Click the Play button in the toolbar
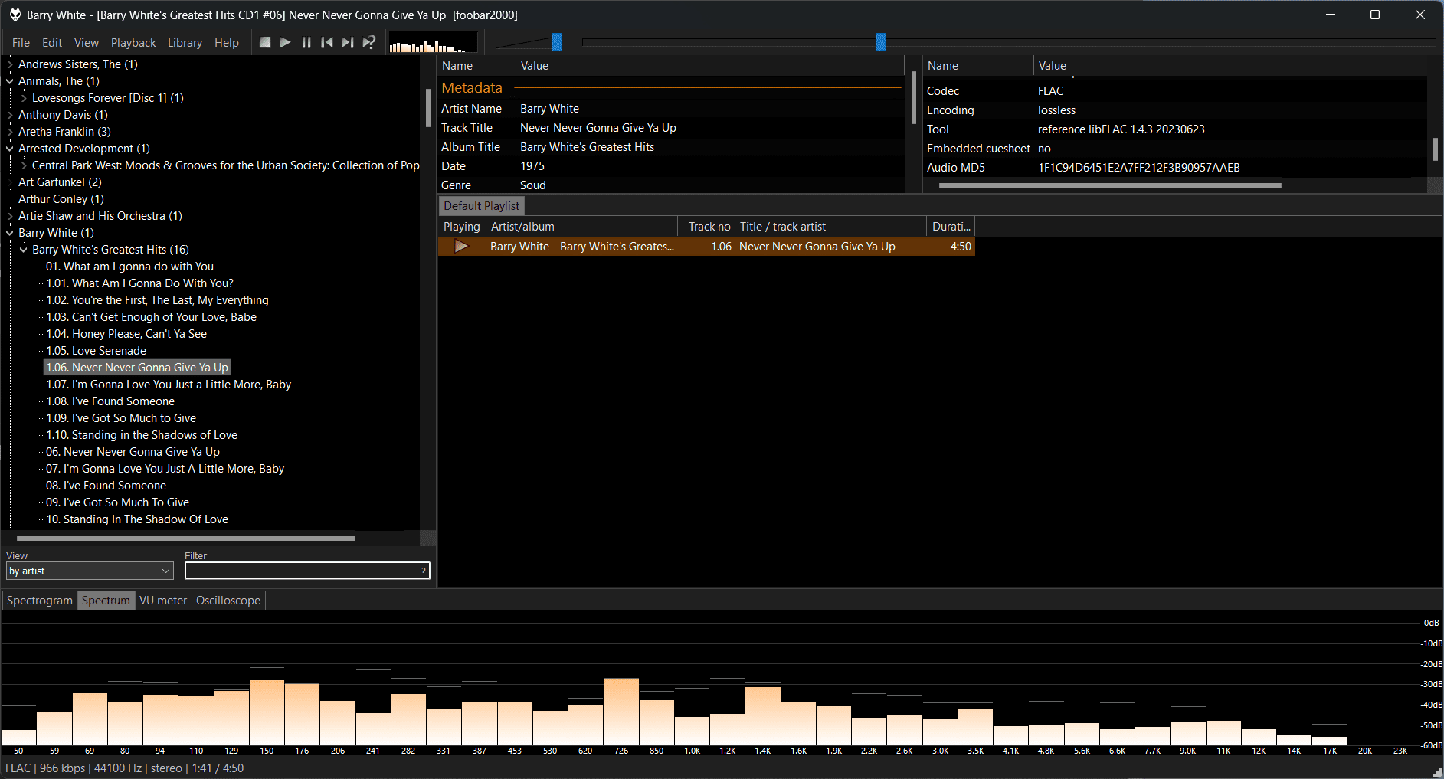 point(286,42)
